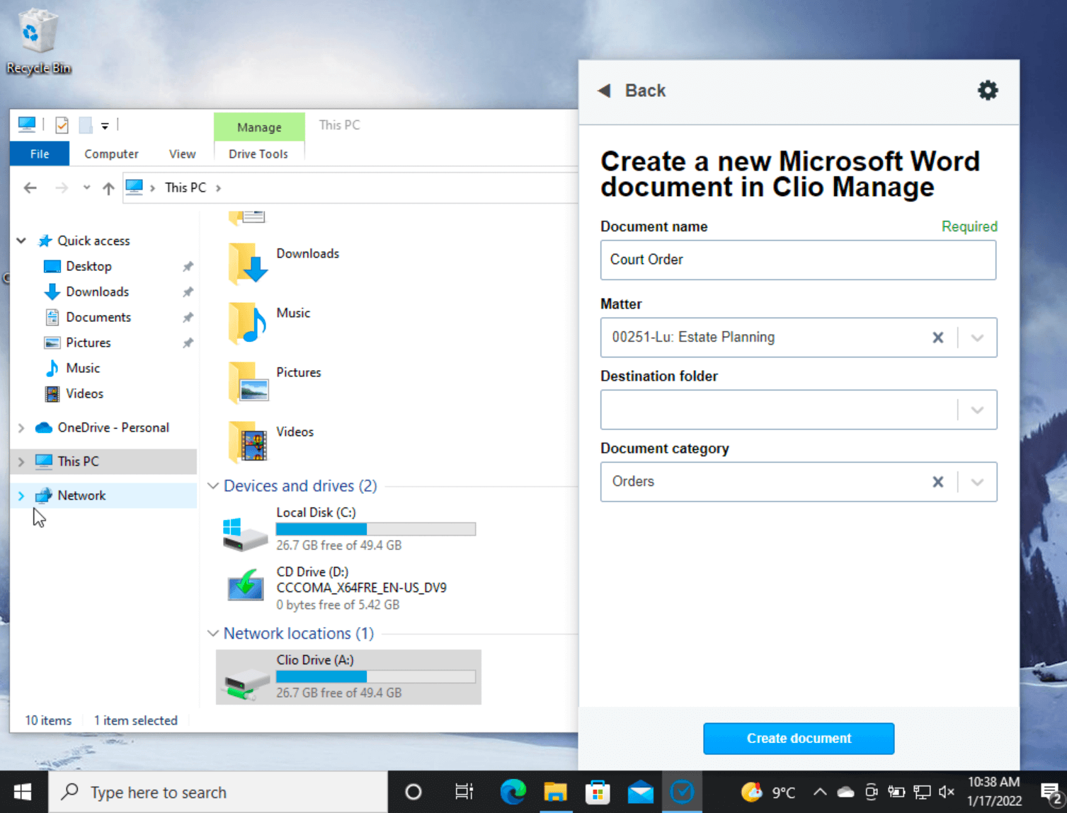Click the Explorer back arrow

[30, 188]
